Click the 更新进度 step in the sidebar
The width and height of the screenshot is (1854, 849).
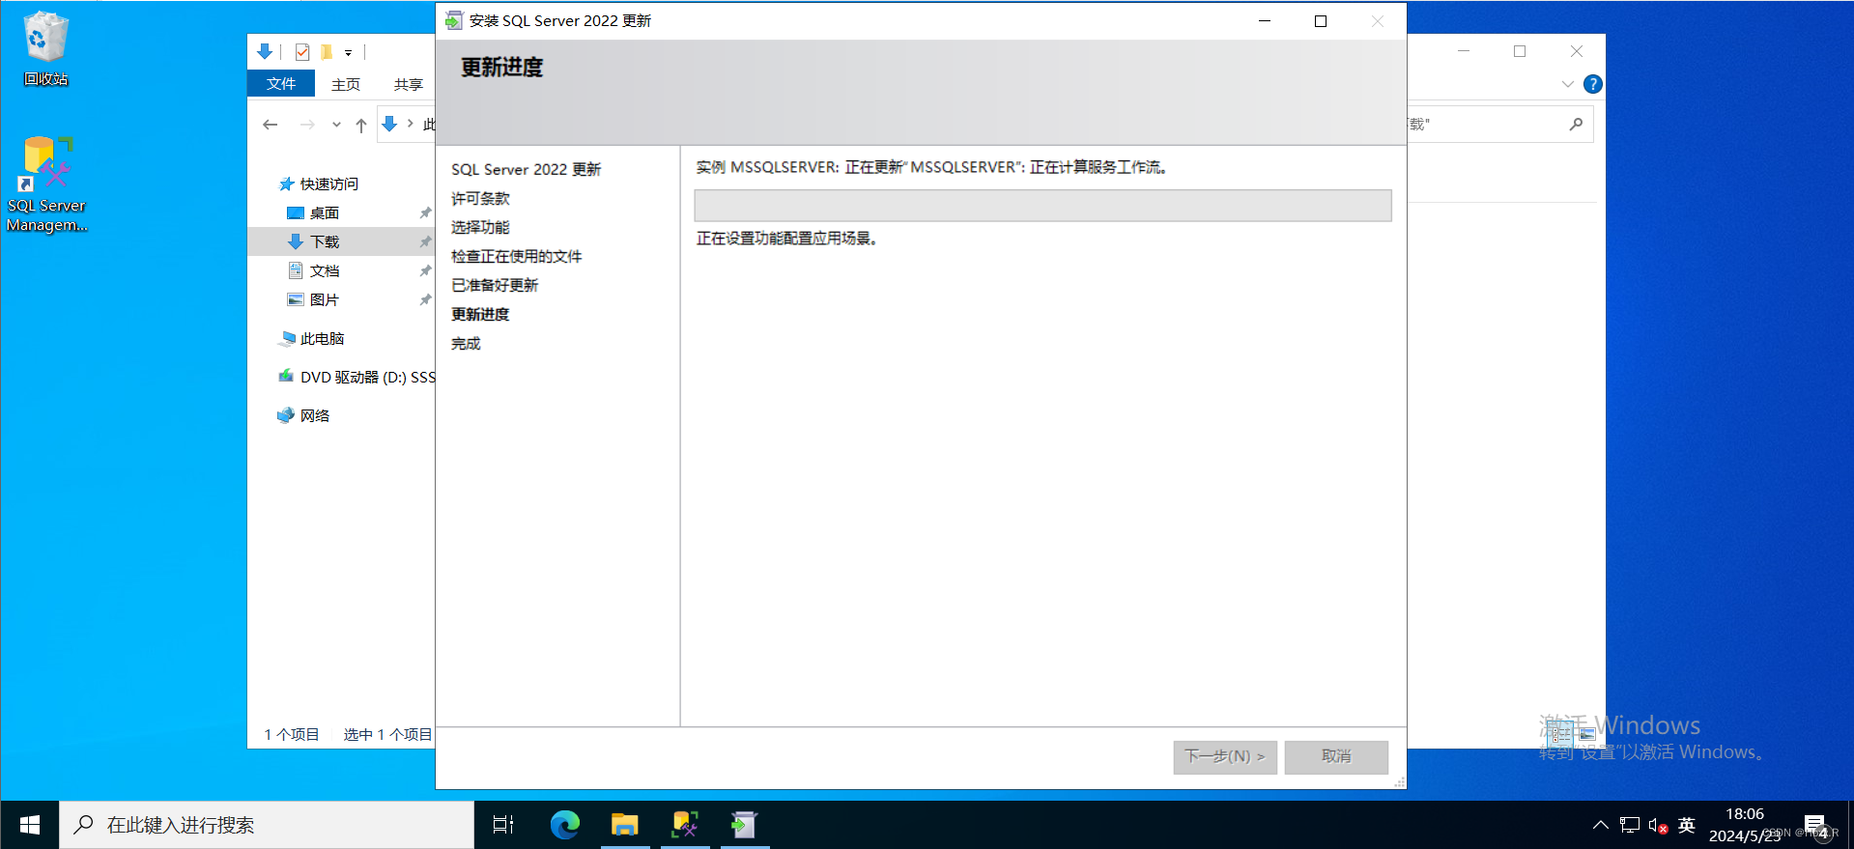[x=480, y=314]
